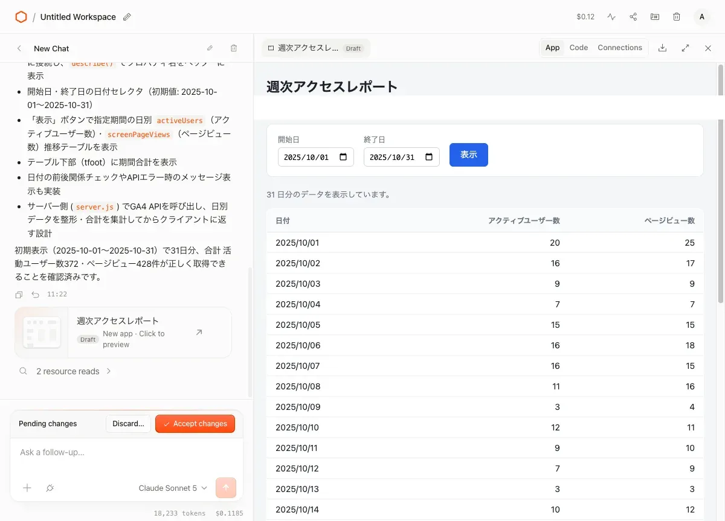Edit the workspace name with pencil icon
Screen dimensions: 725x521
(127, 17)
